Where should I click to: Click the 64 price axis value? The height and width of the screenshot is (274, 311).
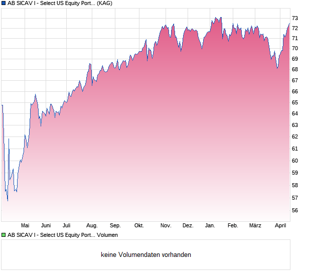[x=295, y=114]
